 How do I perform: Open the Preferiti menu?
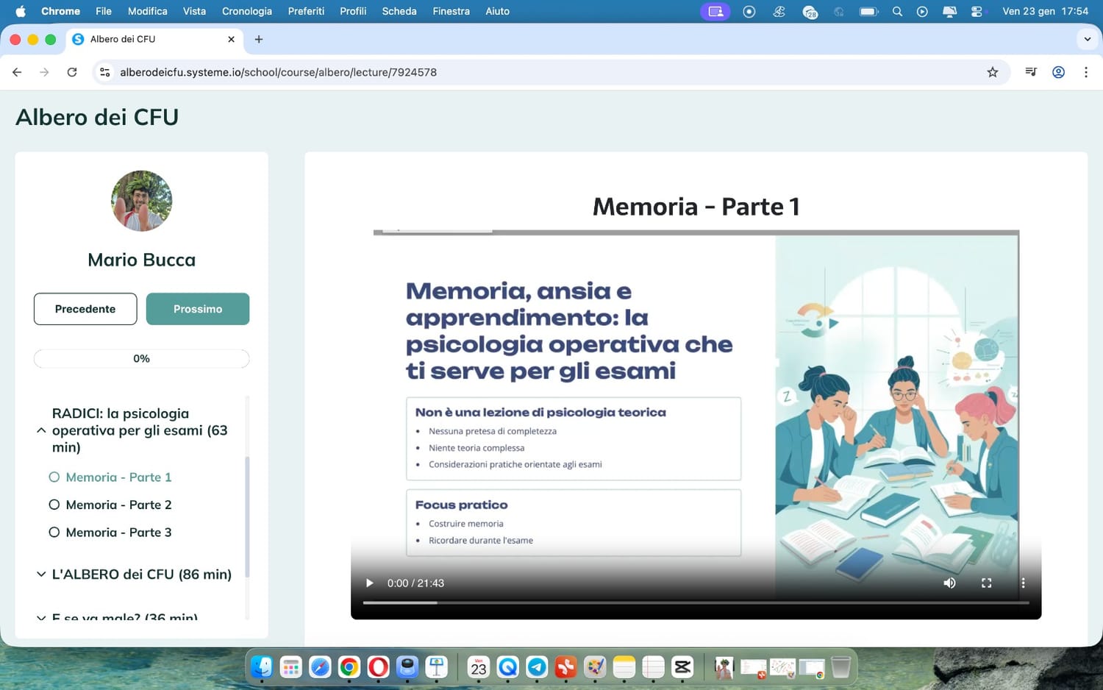click(306, 11)
